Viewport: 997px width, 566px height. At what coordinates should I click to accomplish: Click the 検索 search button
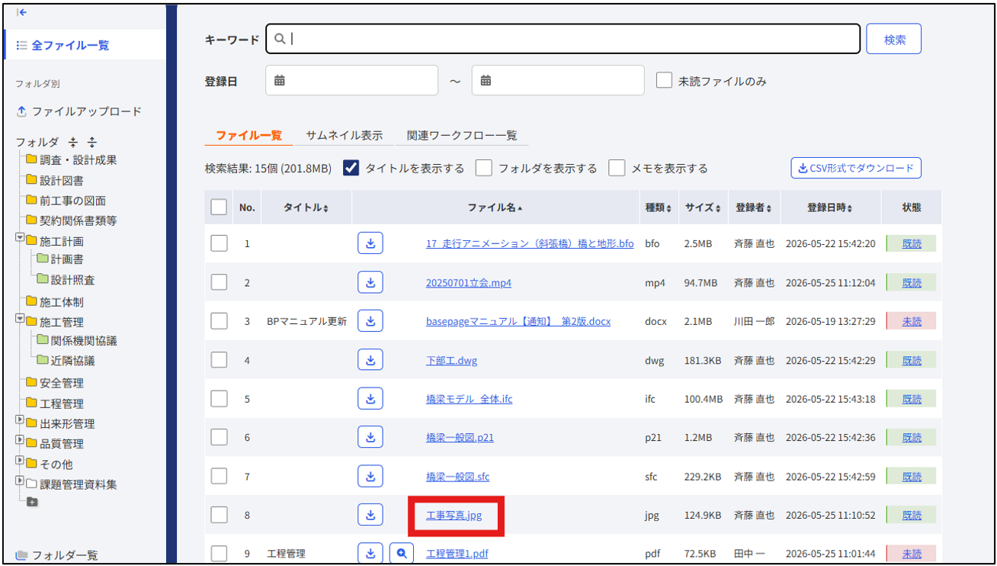(x=894, y=39)
